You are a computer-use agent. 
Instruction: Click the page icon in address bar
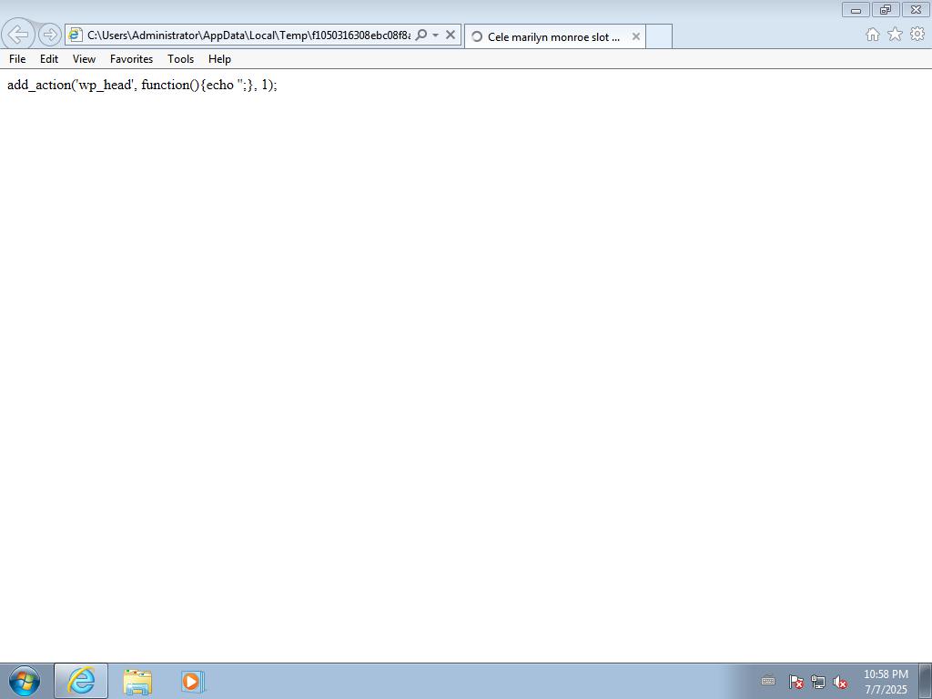click(75, 35)
